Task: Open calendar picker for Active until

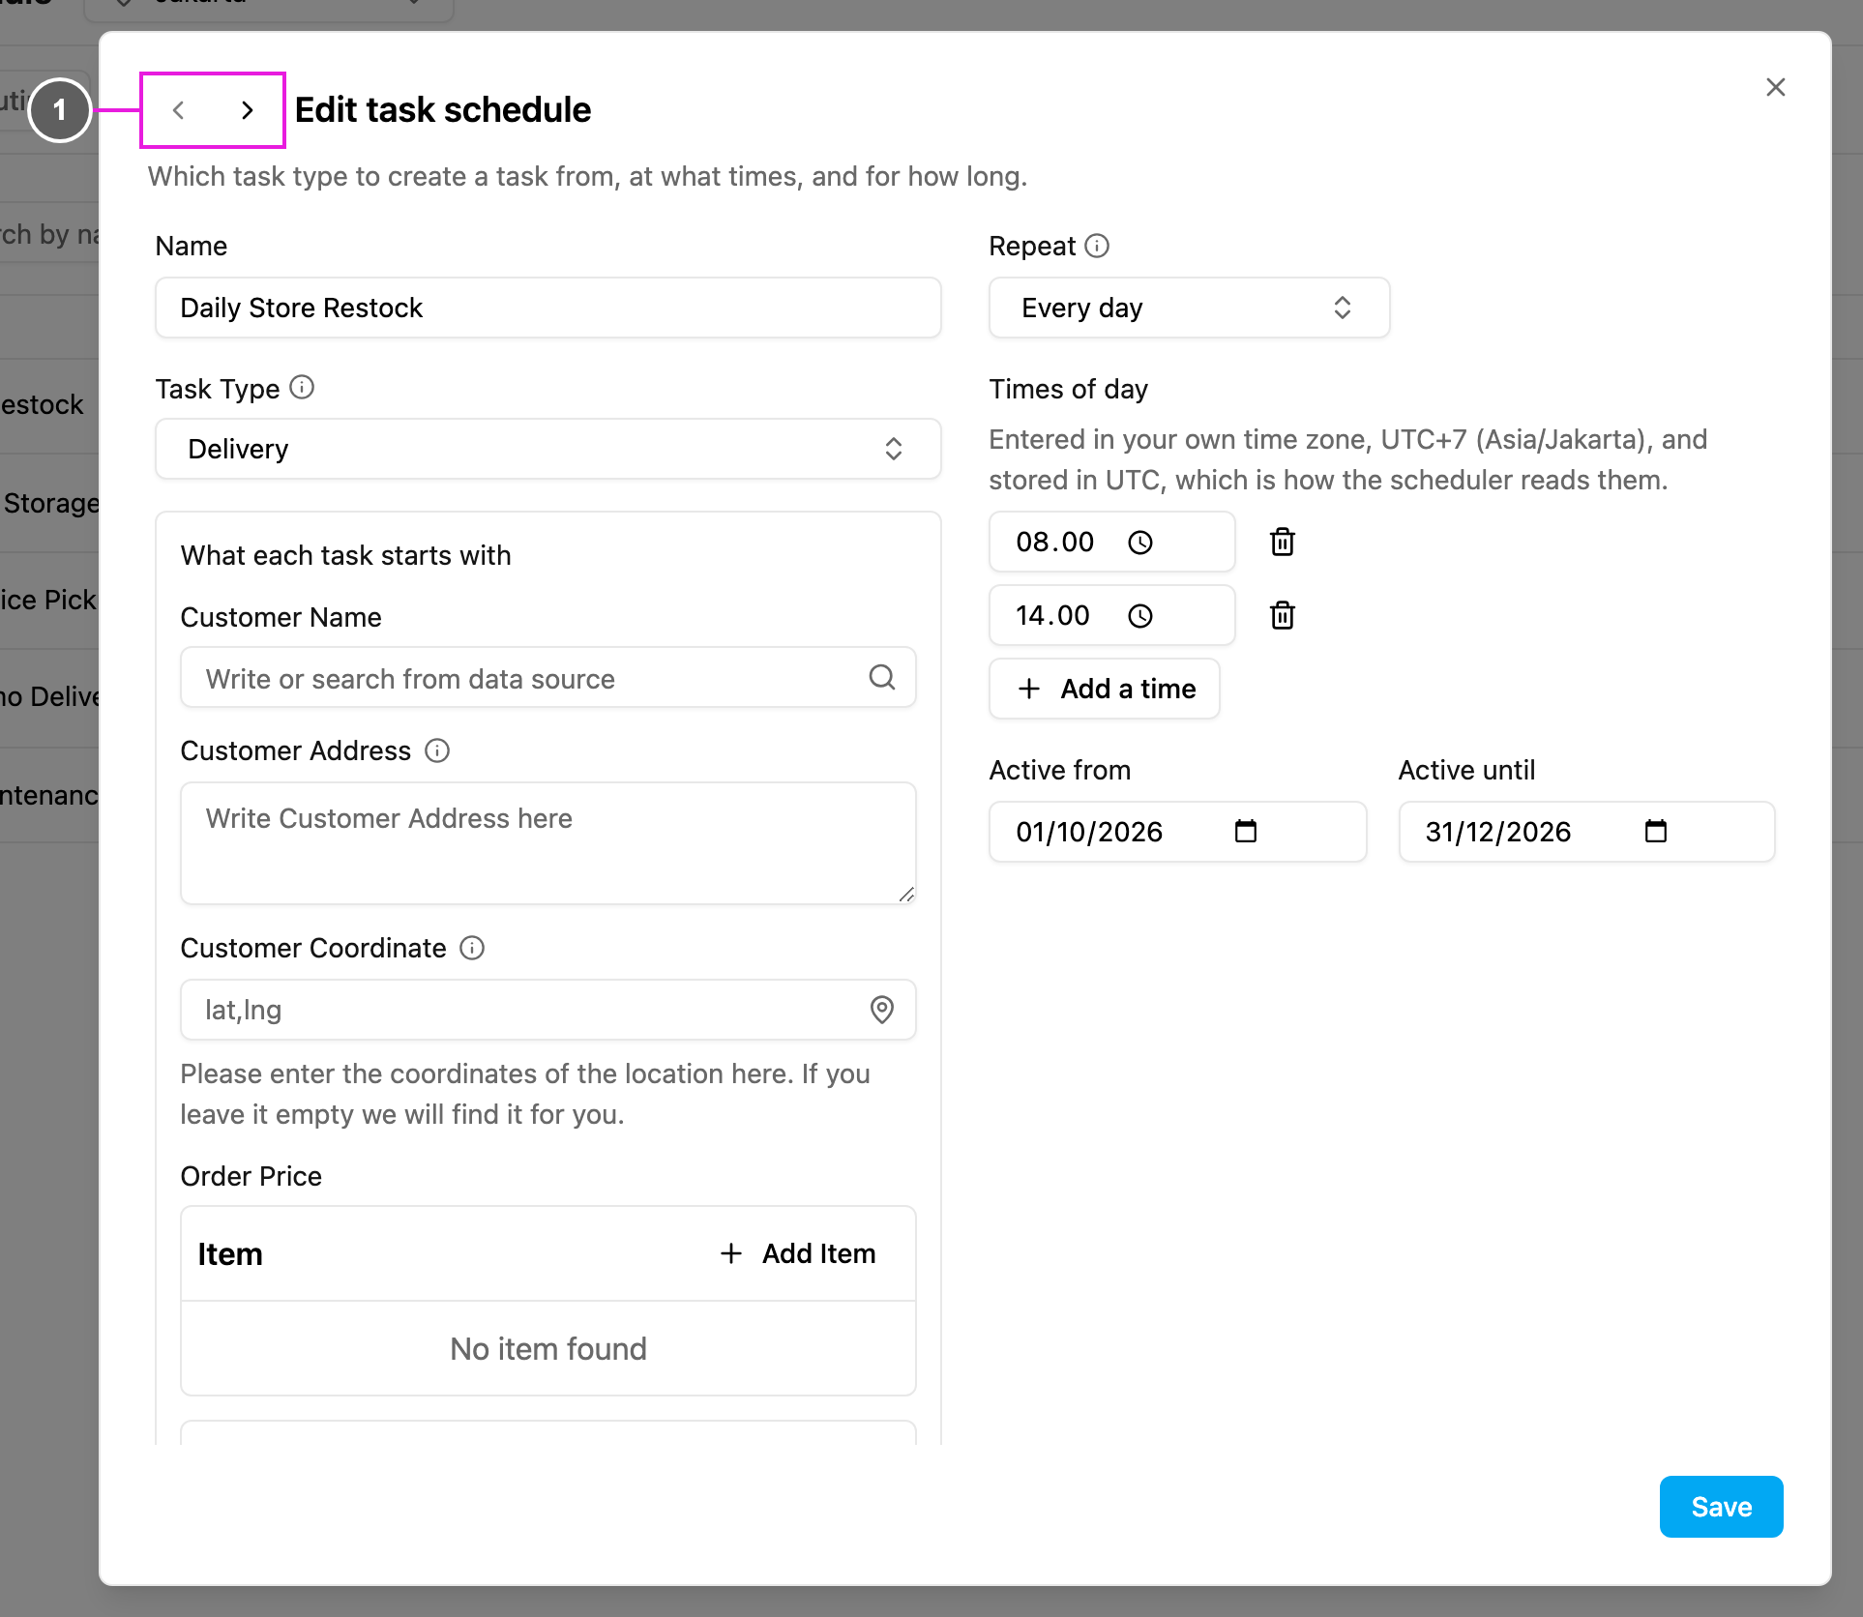Action: point(1656,831)
